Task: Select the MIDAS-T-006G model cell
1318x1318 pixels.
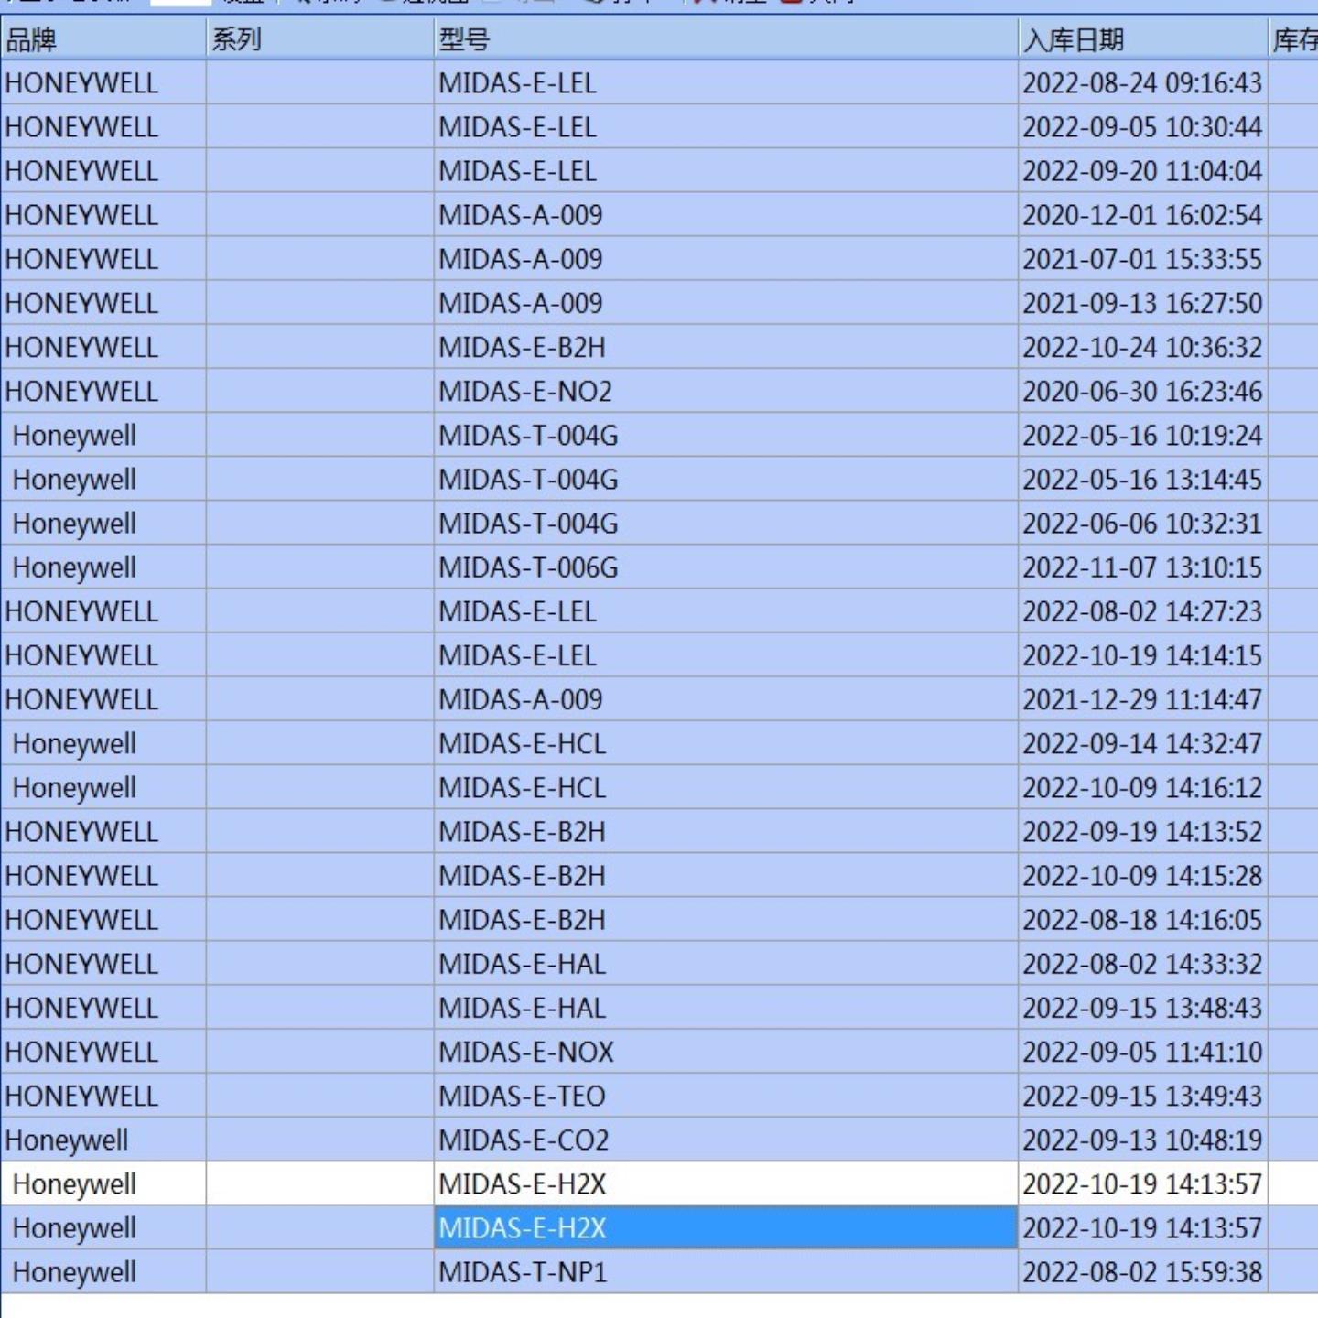Action: click(726, 567)
